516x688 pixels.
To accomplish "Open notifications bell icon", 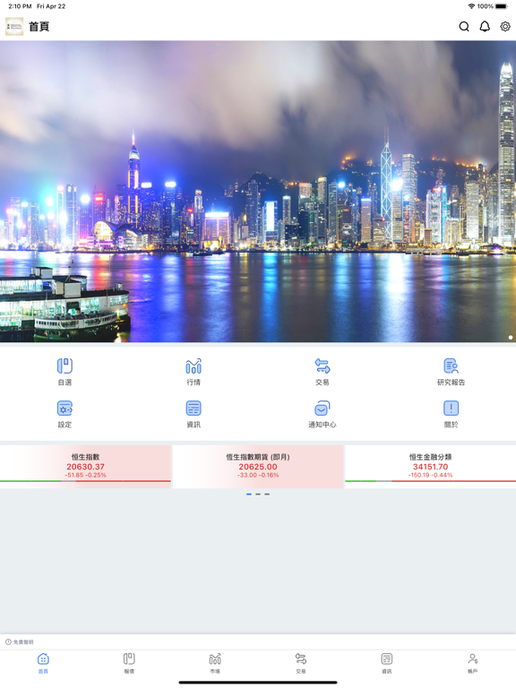I will [x=485, y=27].
